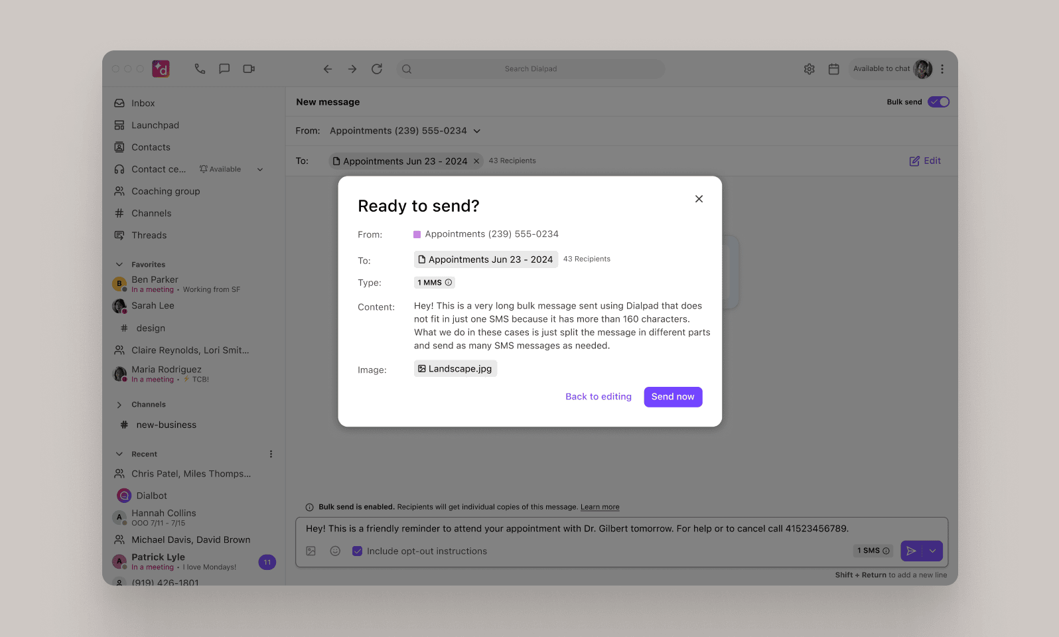Screen dimensions: 1059x637
Task: Open the messages chat bubble icon
Action: point(224,68)
